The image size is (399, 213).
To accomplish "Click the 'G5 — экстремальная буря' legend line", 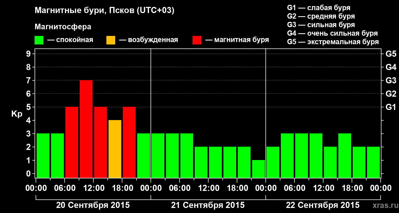I will [x=333, y=42].
